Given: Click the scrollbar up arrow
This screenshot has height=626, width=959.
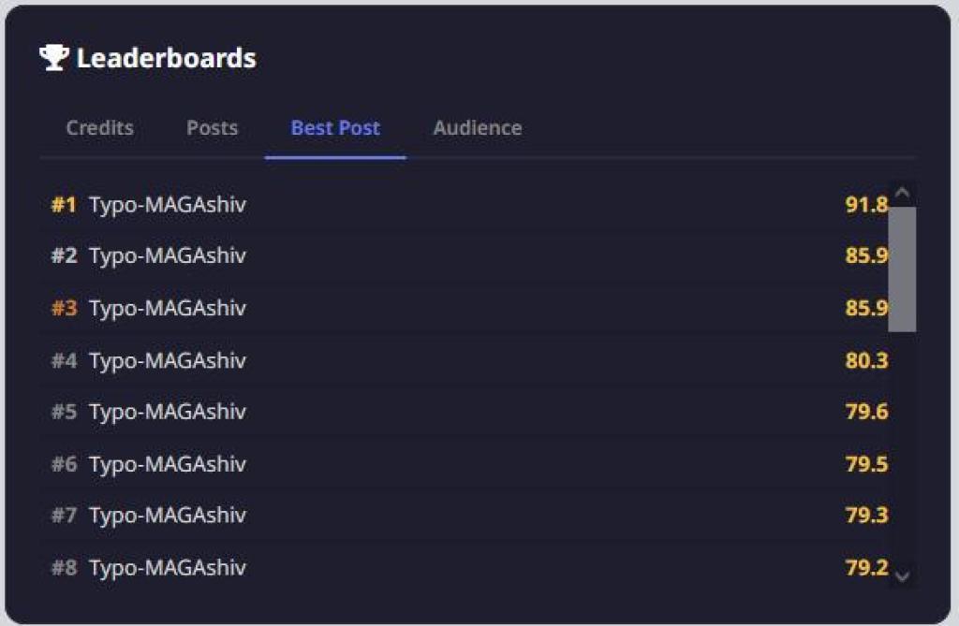Looking at the screenshot, I should 902,194.
